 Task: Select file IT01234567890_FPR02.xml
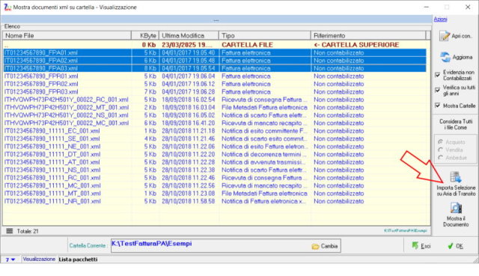(x=215, y=84)
